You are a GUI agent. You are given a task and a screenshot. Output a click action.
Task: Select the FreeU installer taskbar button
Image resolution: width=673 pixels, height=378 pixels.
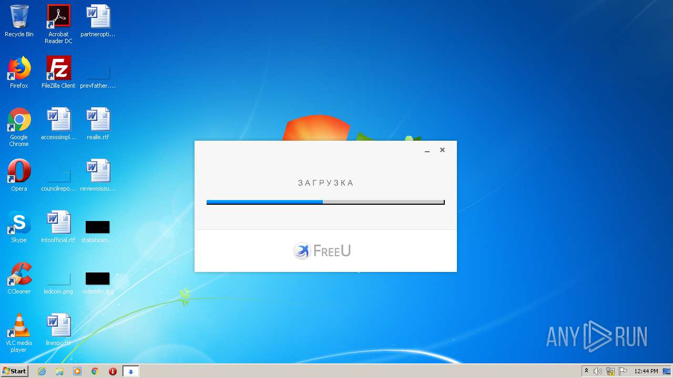[131, 371]
